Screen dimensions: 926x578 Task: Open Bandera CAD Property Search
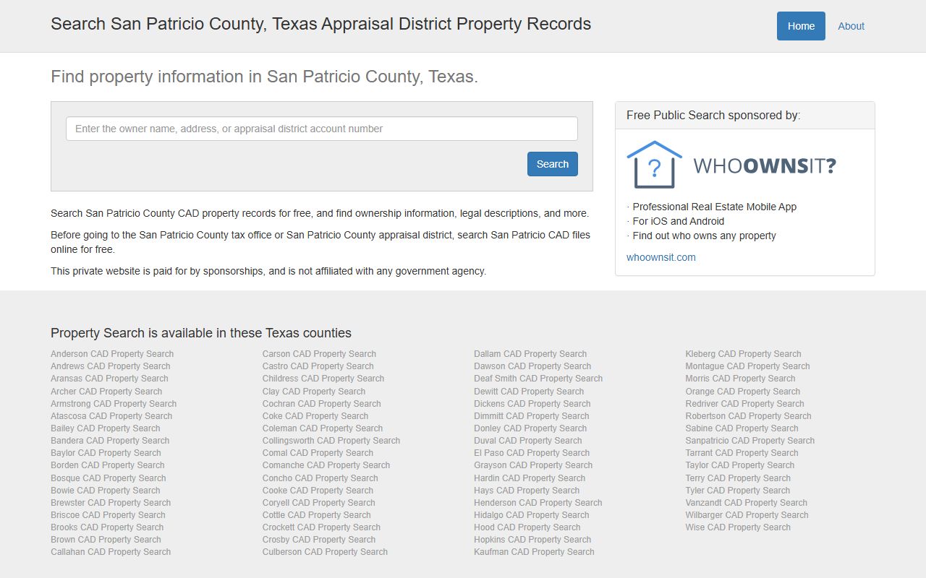click(x=110, y=441)
